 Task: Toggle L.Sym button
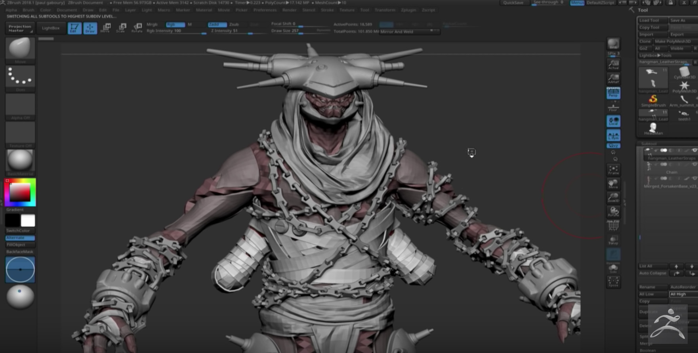click(x=613, y=135)
